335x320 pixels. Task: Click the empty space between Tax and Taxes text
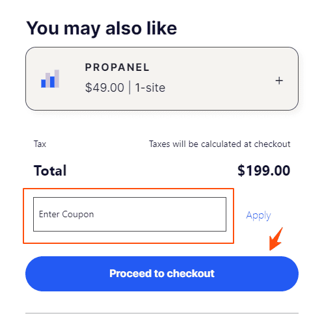(x=97, y=144)
